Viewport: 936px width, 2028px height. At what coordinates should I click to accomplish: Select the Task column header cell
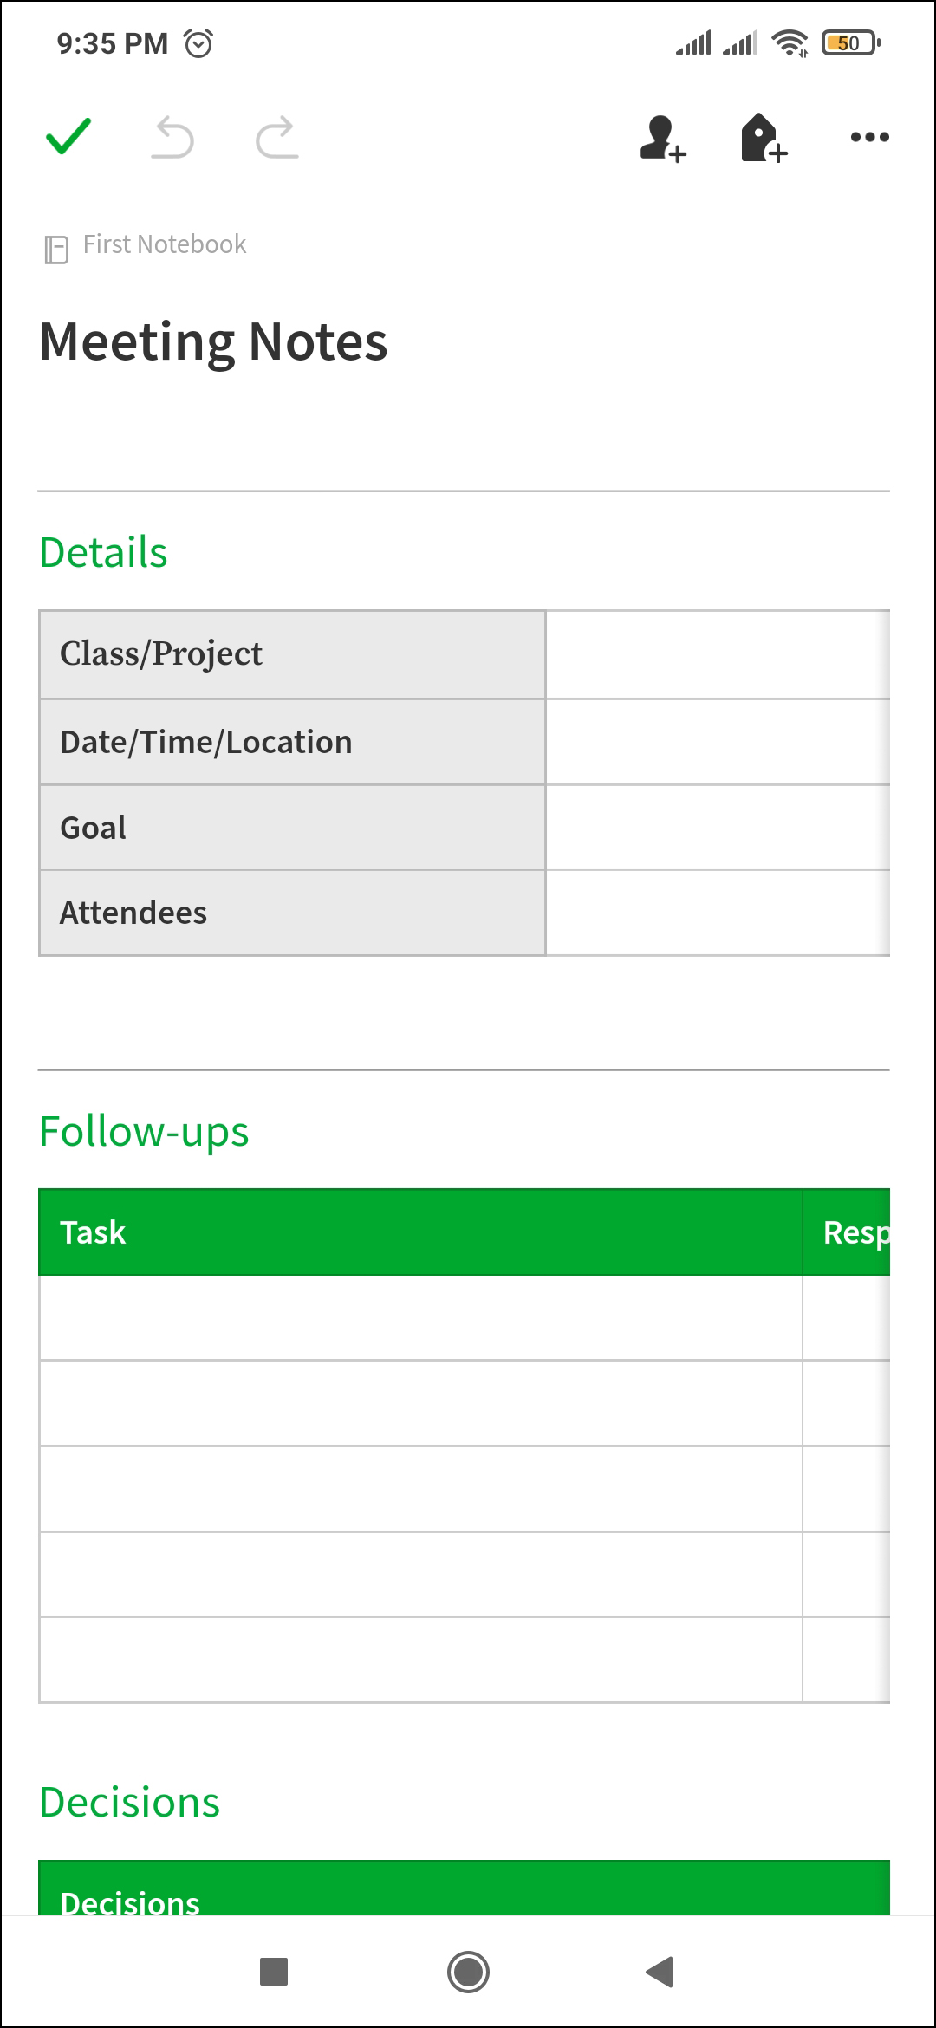coord(420,1232)
